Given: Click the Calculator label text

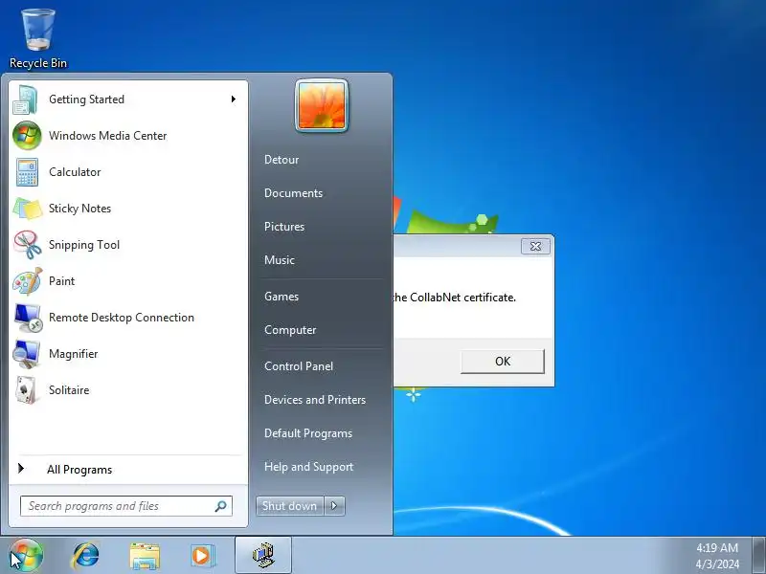Looking at the screenshot, I should 75,172.
